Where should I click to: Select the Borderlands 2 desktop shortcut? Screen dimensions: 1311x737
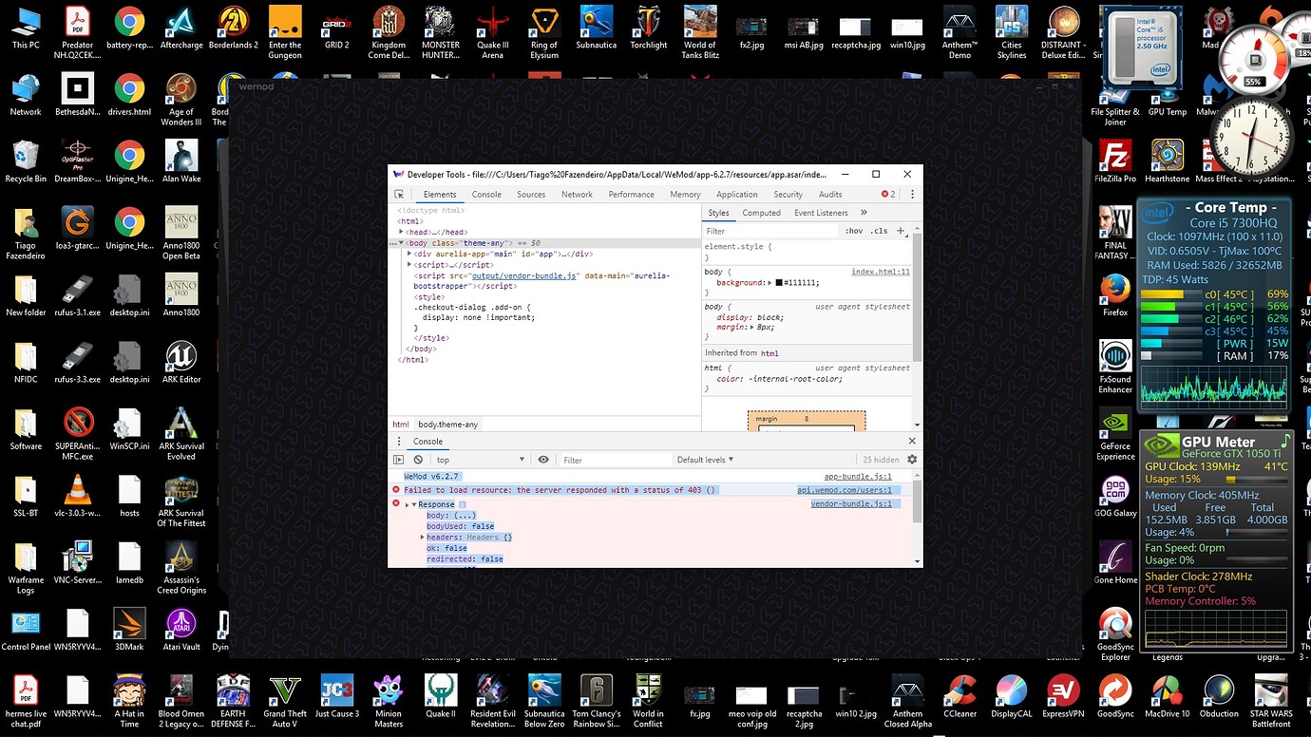coord(233,28)
